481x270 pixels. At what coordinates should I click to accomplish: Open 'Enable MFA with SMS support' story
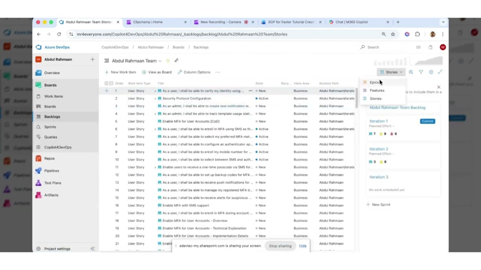pyautogui.click(x=186, y=205)
